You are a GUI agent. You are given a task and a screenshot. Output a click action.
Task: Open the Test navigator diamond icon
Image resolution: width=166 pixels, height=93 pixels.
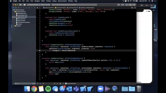(x=26, y=8)
